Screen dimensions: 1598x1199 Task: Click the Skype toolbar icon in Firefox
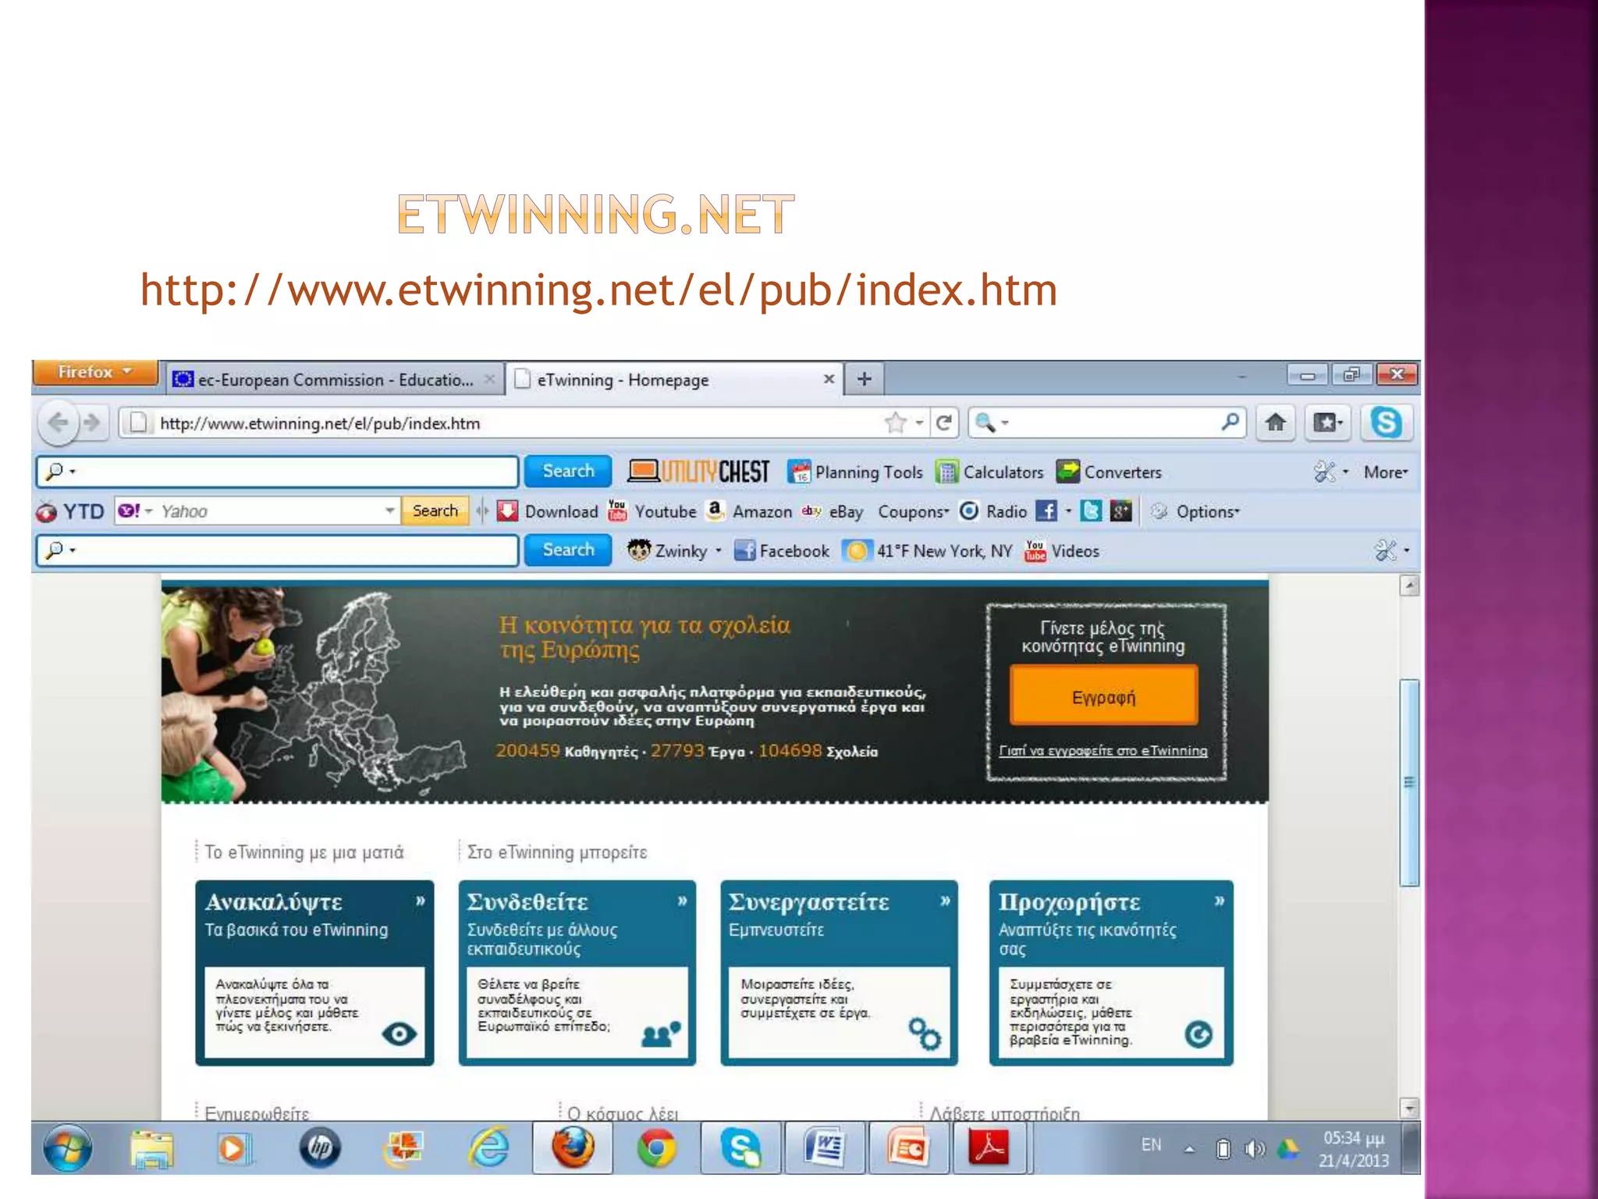click(x=1387, y=422)
